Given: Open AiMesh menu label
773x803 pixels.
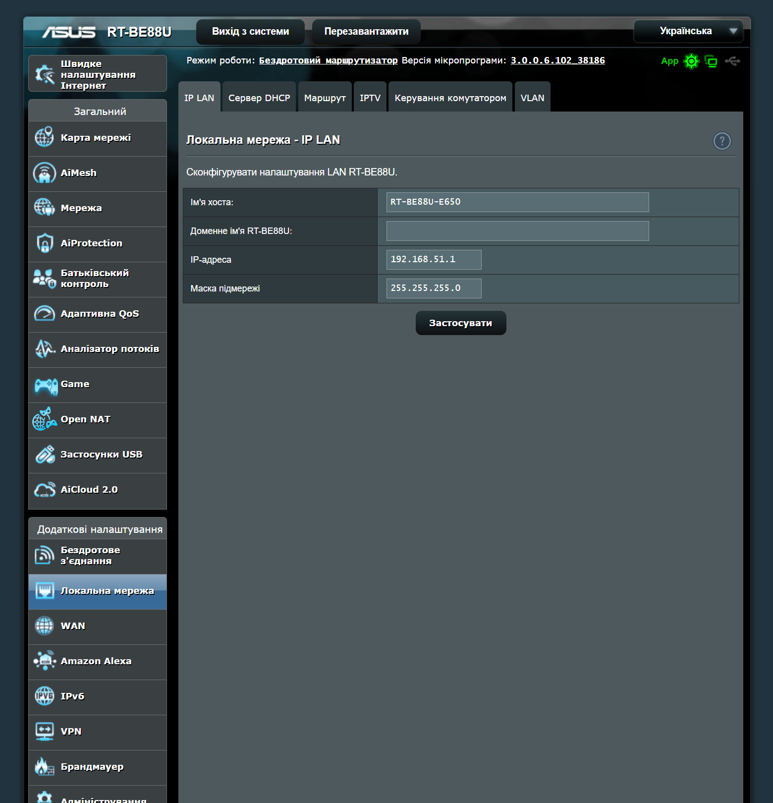Looking at the screenshot, I should [79, 172].
